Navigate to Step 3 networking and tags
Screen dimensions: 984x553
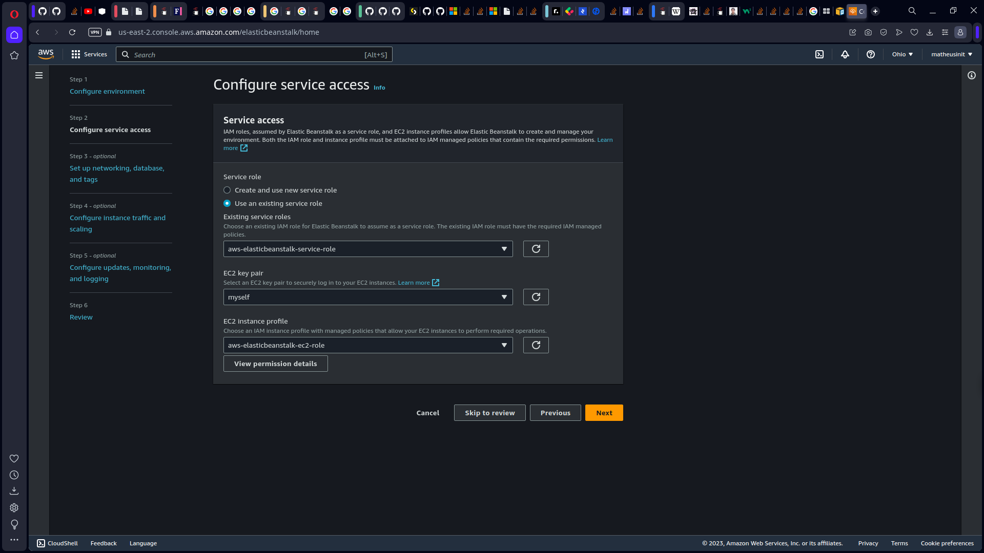tap(117, 173)
